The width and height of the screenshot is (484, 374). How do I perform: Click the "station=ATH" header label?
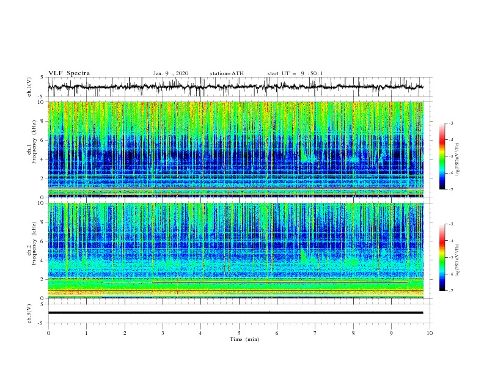click(x=227, y=73)
